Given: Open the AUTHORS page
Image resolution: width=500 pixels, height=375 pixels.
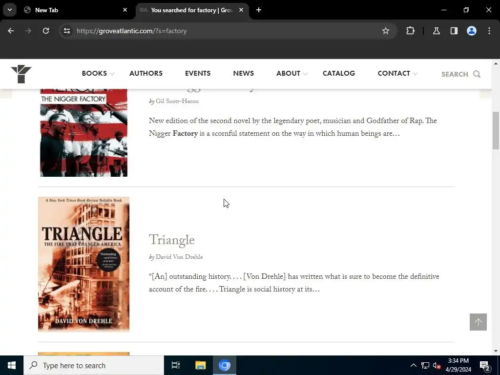Looking at the screenshot, I should coord(146,73).
